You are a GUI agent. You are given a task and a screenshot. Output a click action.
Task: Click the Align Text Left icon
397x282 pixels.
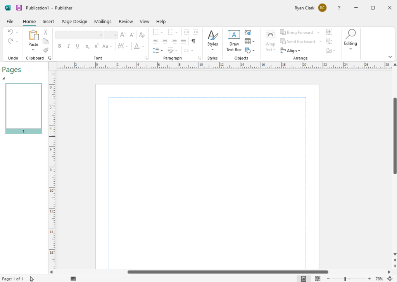coord(156,41)
